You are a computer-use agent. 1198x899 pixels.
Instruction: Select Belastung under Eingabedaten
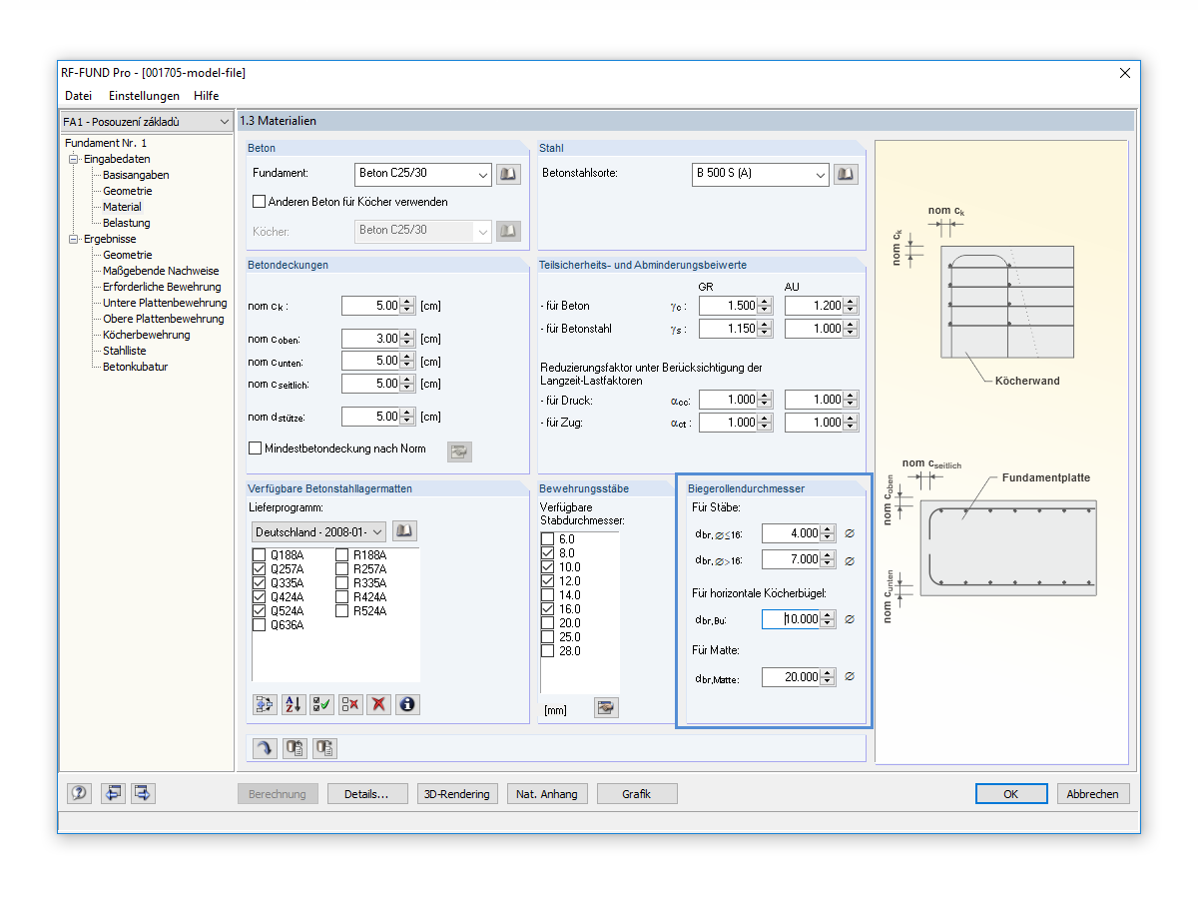pos(127,223)
